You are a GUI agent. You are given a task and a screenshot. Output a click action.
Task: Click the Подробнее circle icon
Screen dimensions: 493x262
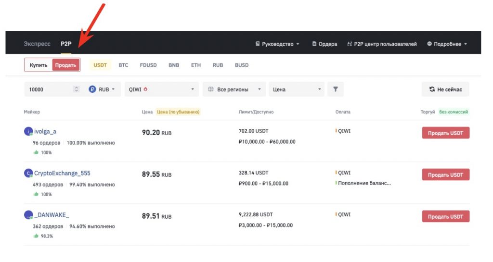[x=429, y=44]
